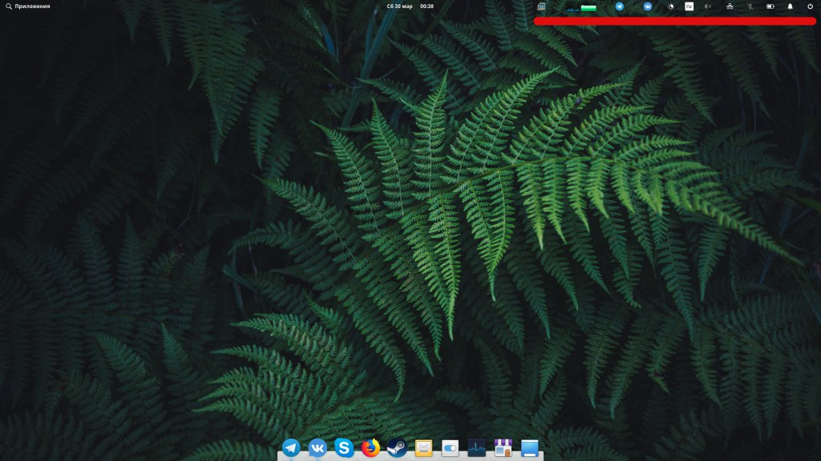This screenshot has width=821, height=461.
Task: Open the notifications bell indicator
Action: (790, 6)
